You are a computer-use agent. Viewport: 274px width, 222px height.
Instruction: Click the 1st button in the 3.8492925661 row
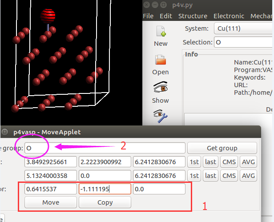(x=194, y=161)
